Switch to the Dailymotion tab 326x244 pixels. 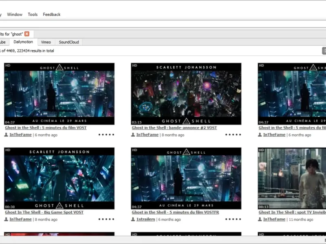[x=23, y=42]
